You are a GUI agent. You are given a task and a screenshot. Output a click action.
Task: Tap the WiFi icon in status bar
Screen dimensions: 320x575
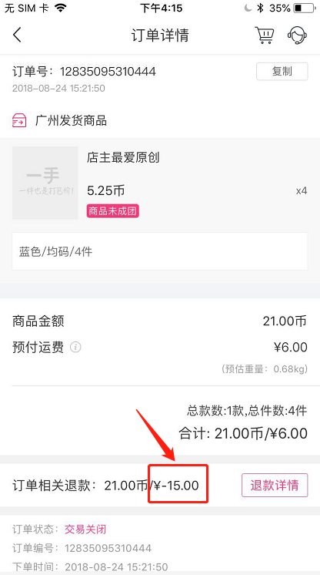[x=60, y=8]
